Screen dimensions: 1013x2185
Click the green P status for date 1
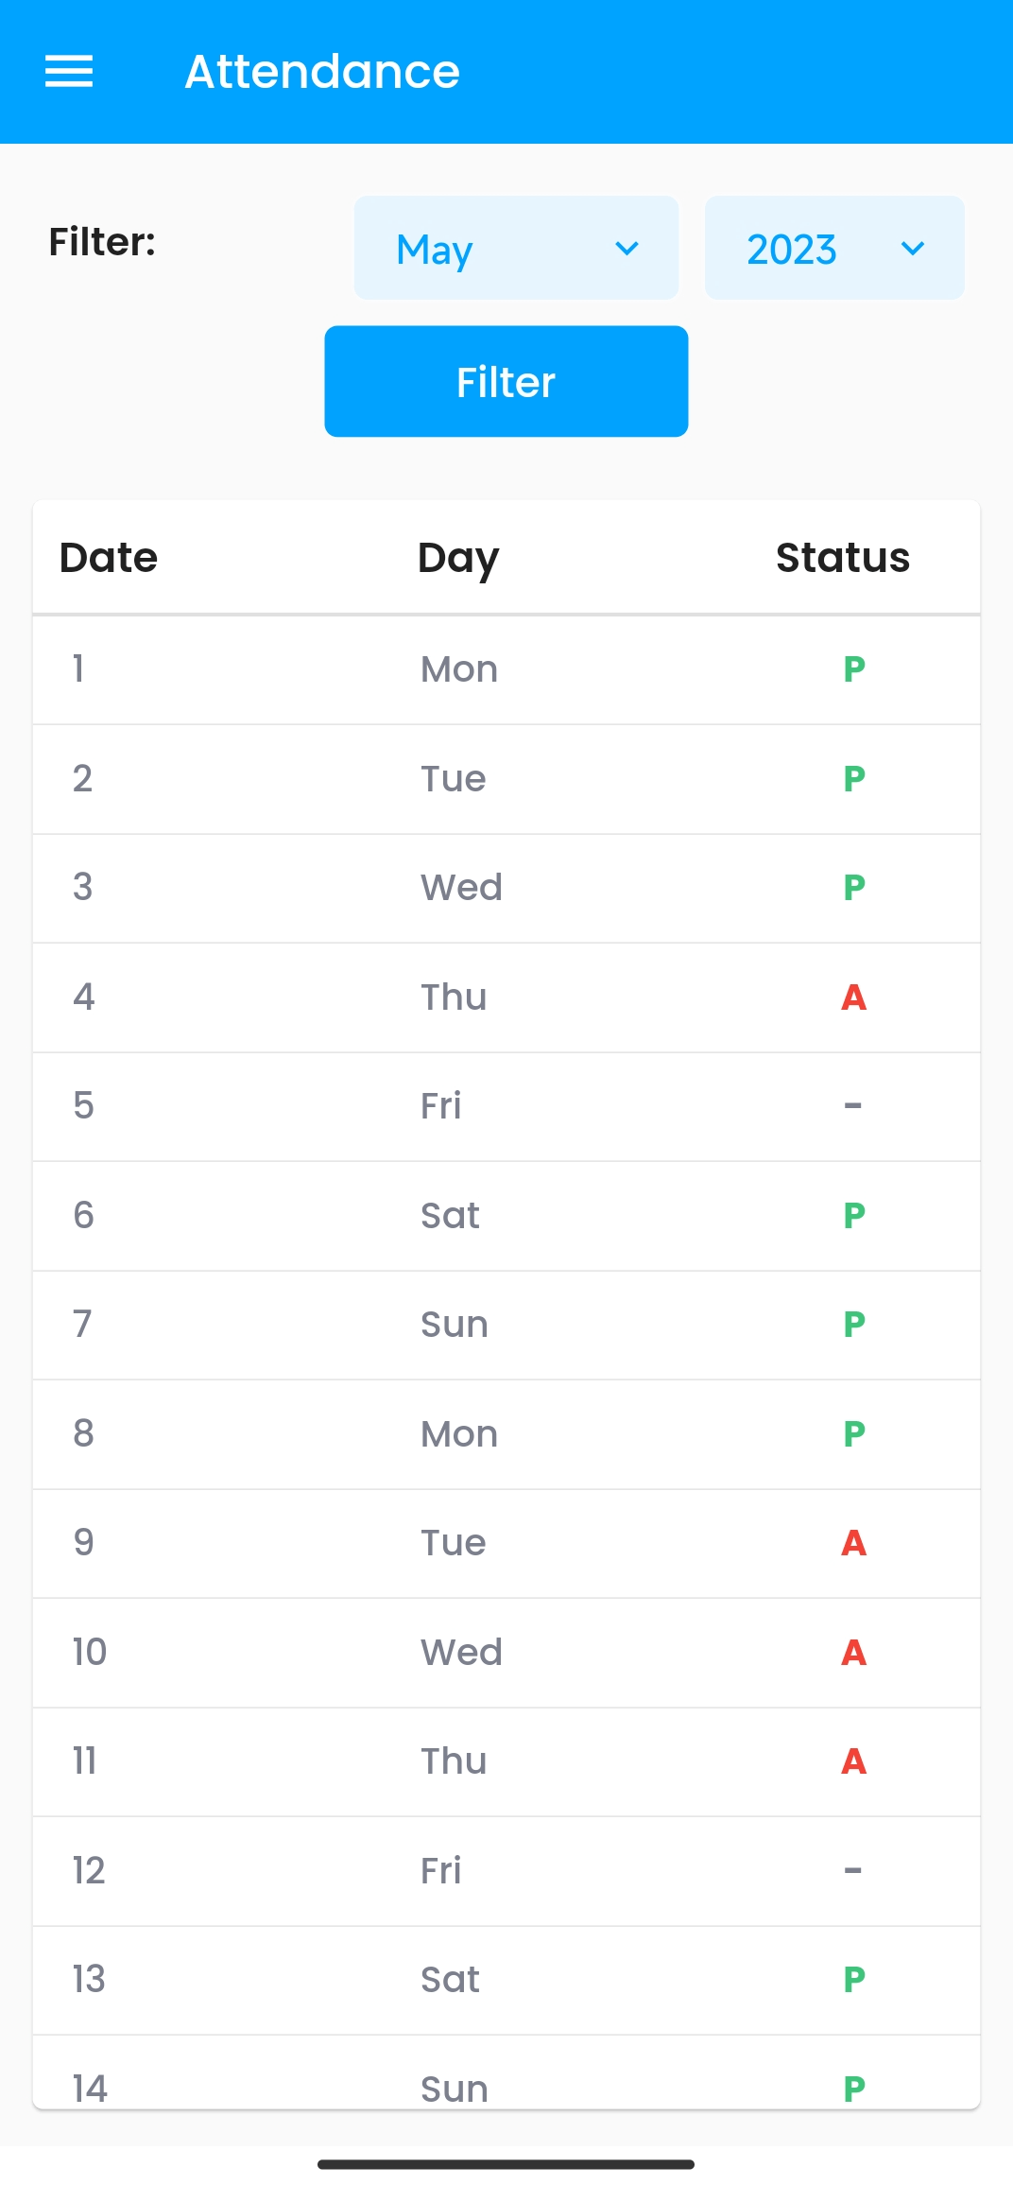tap(854, 669)
